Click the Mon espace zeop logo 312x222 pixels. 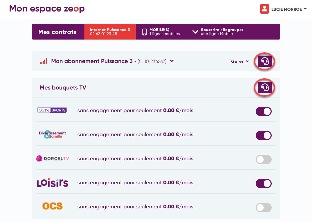(47, 9)
